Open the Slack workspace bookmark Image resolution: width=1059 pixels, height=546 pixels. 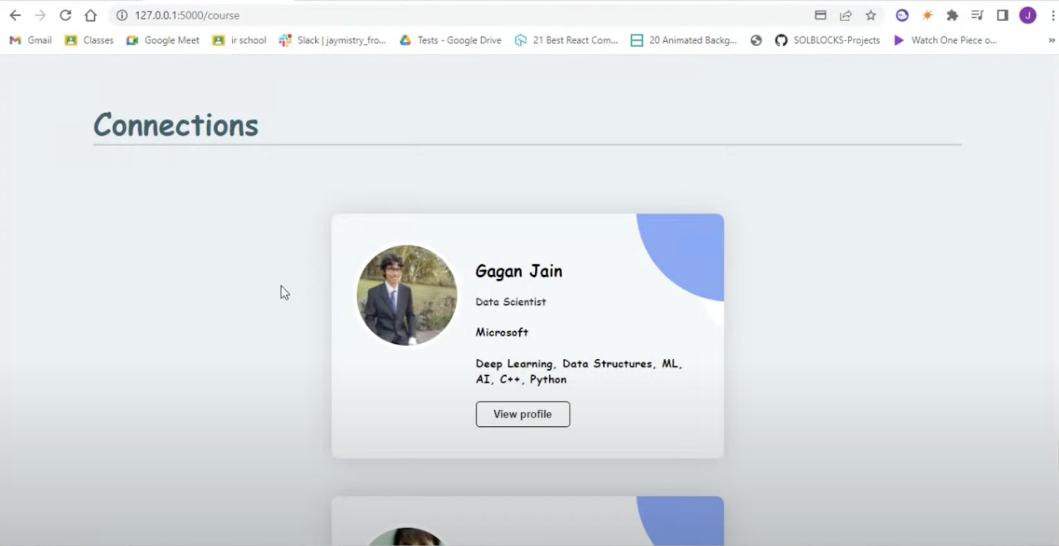click(332, 40)
